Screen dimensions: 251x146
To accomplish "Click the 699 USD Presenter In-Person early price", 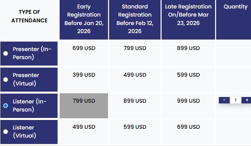I will [x=84, y=48].
